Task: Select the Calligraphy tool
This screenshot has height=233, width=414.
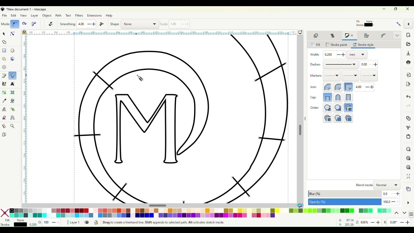Action: point(4,84)
